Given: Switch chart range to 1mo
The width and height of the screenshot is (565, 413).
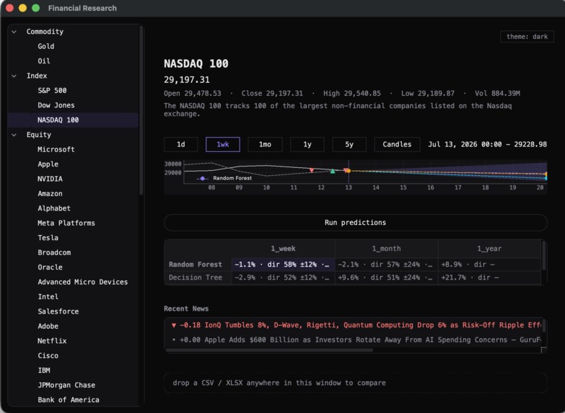Looking at the screenshot, I should (265, 145).
